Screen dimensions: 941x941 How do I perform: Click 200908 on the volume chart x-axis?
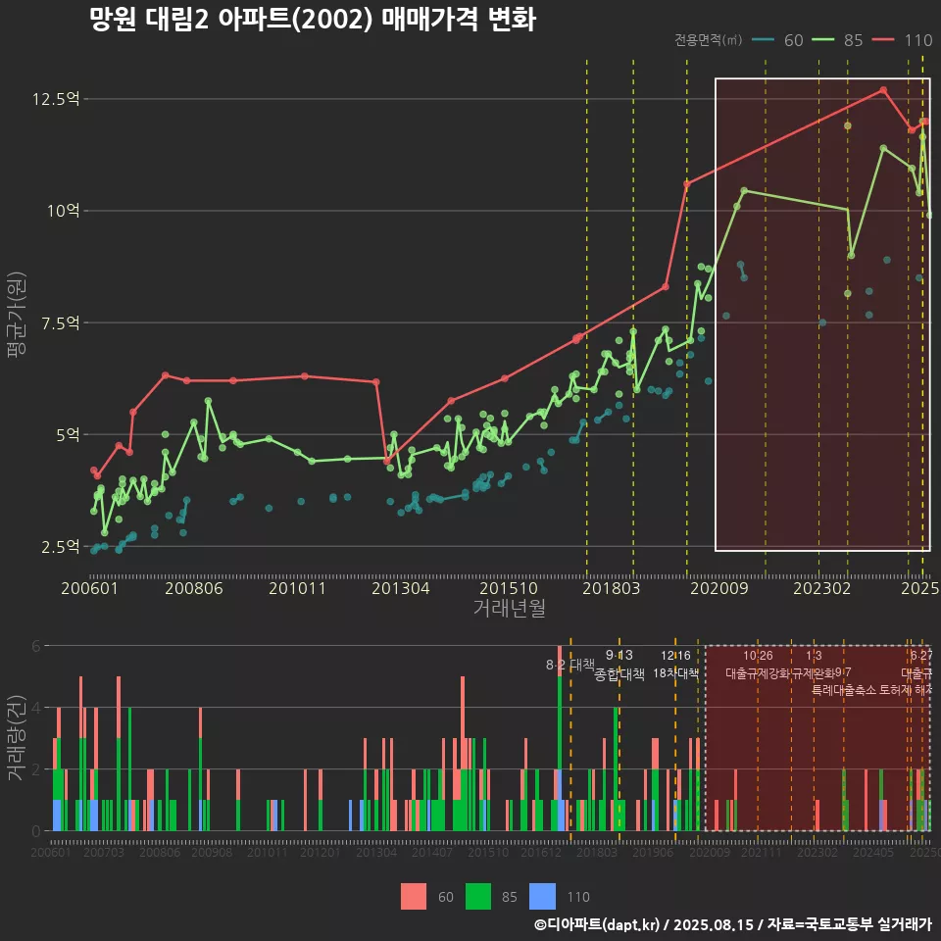(212, 852)
